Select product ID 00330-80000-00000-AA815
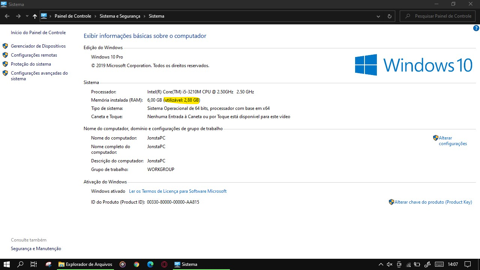This screenshot has height=270, width=480. click(173, 202)
